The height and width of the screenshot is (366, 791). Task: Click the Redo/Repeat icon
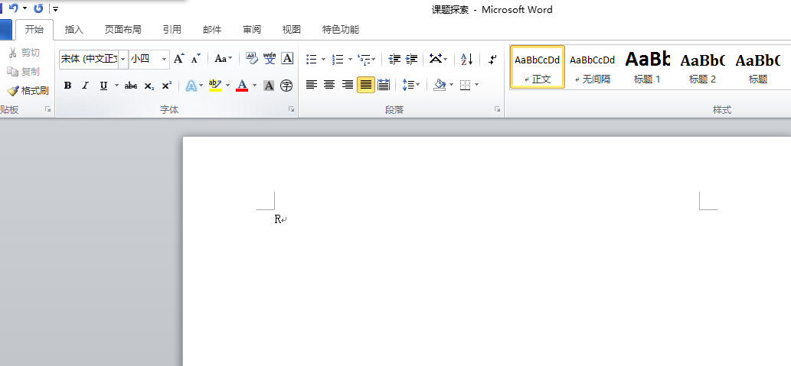(x=38, y=8)
